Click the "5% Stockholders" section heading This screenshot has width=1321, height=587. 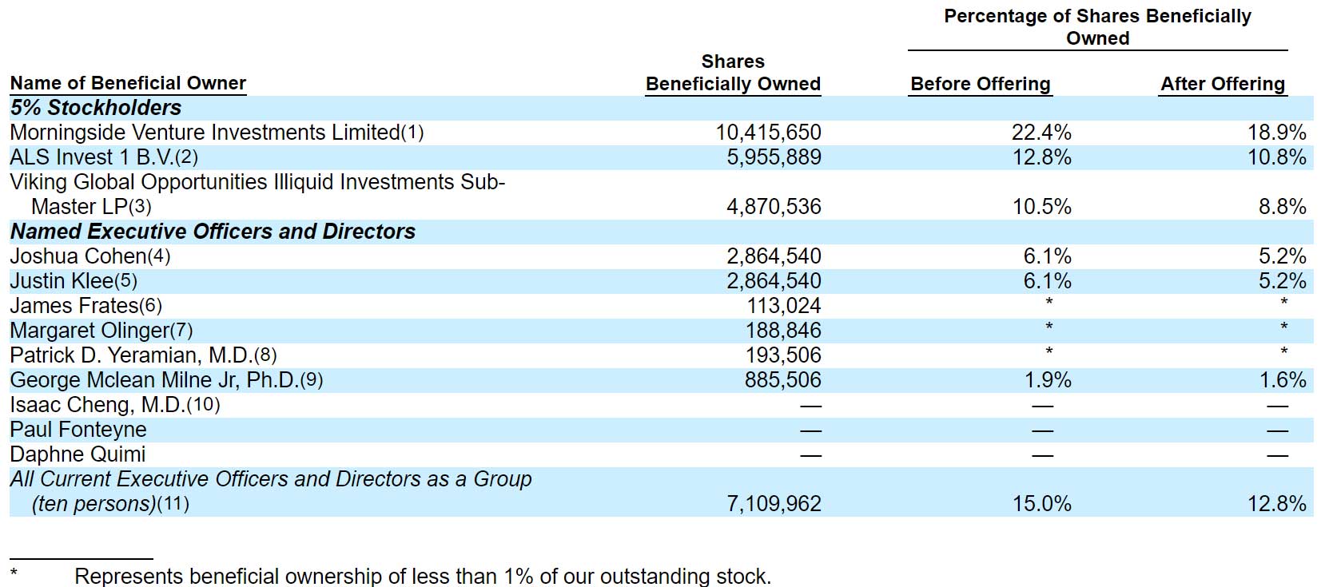[x=96, y=108]
